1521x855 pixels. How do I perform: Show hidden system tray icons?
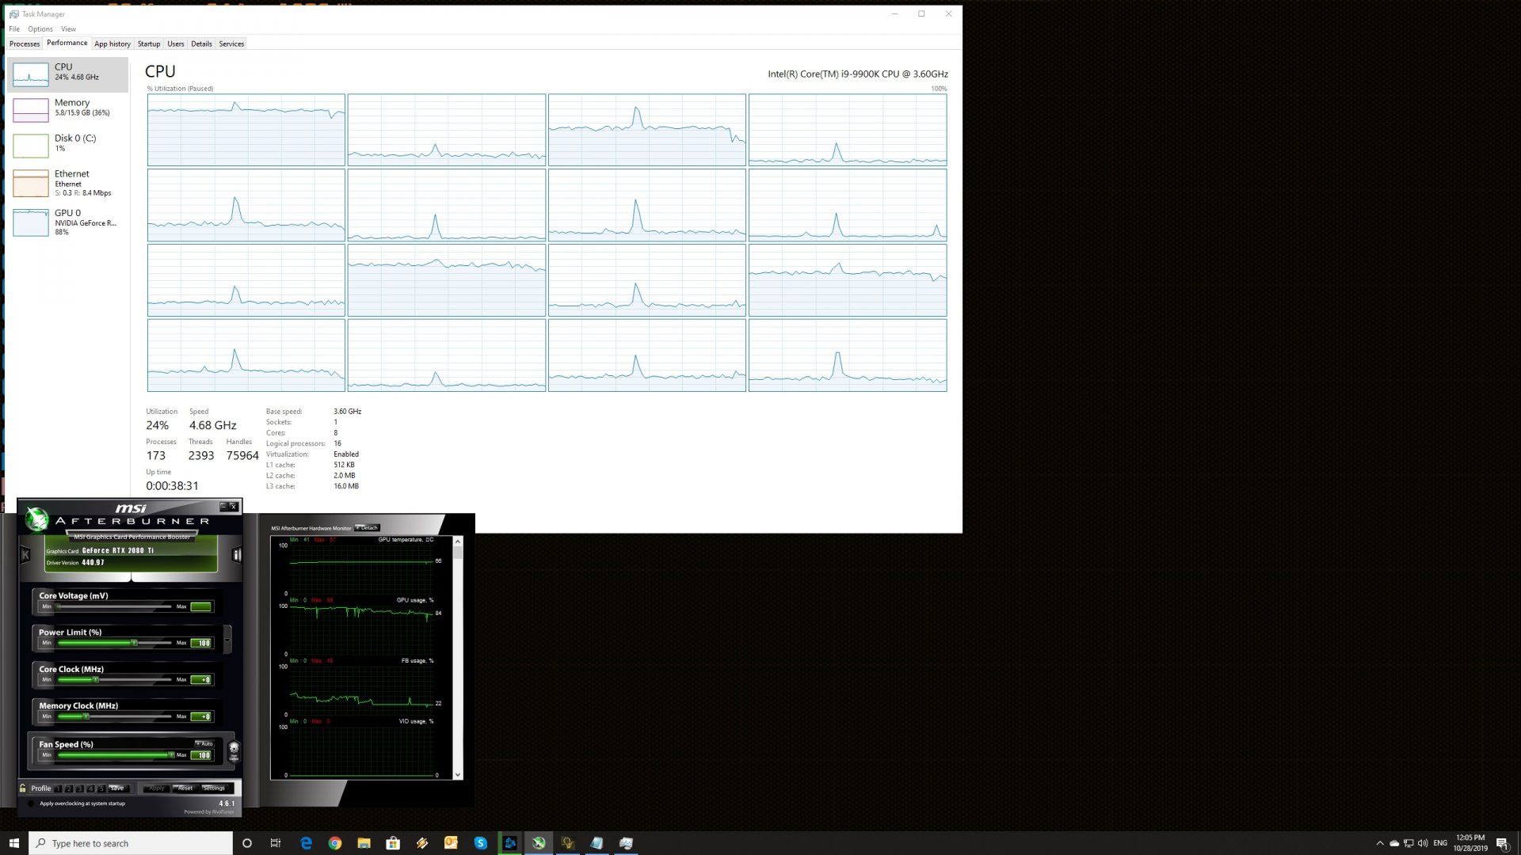click(1380, 843)
